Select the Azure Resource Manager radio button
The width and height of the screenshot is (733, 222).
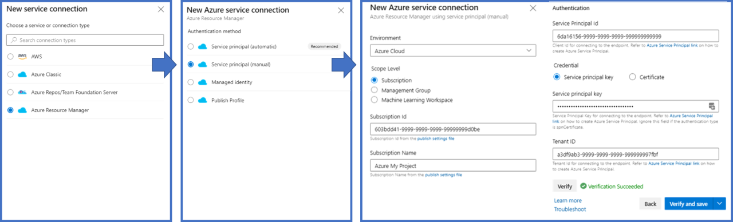click(10, 110)
